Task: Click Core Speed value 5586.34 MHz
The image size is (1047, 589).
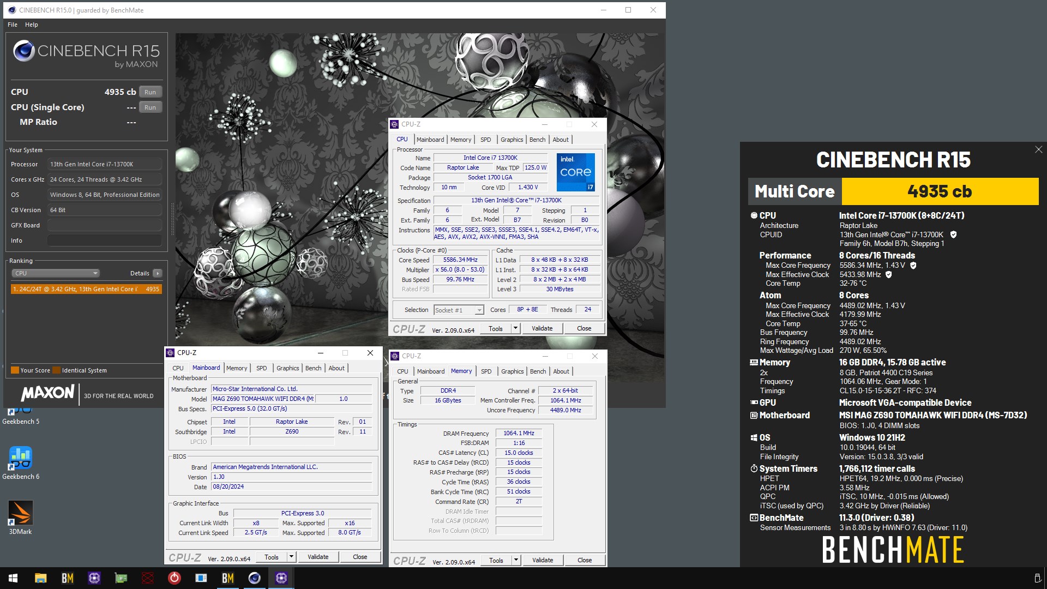Action: click(x=460, y=260)
